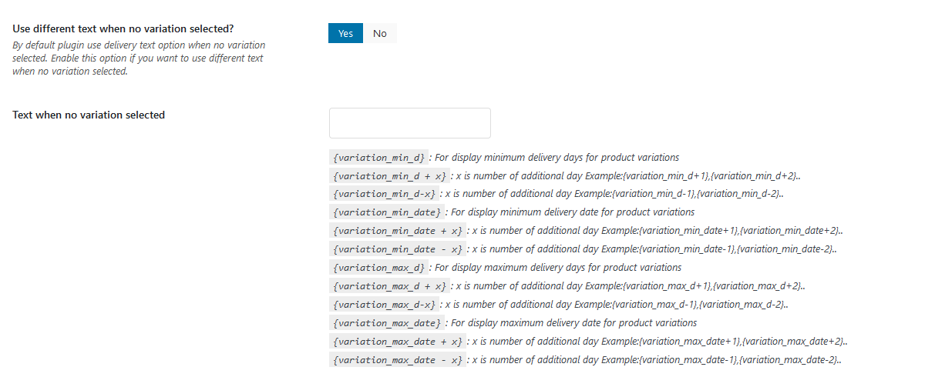Select the {variation_min_d-x} code tag
Viewport: 935px width, 377px height.
pyautogui.click(x=384, y=194)
